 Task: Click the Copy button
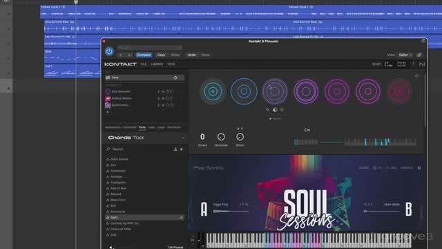click(x=161, y=55)
